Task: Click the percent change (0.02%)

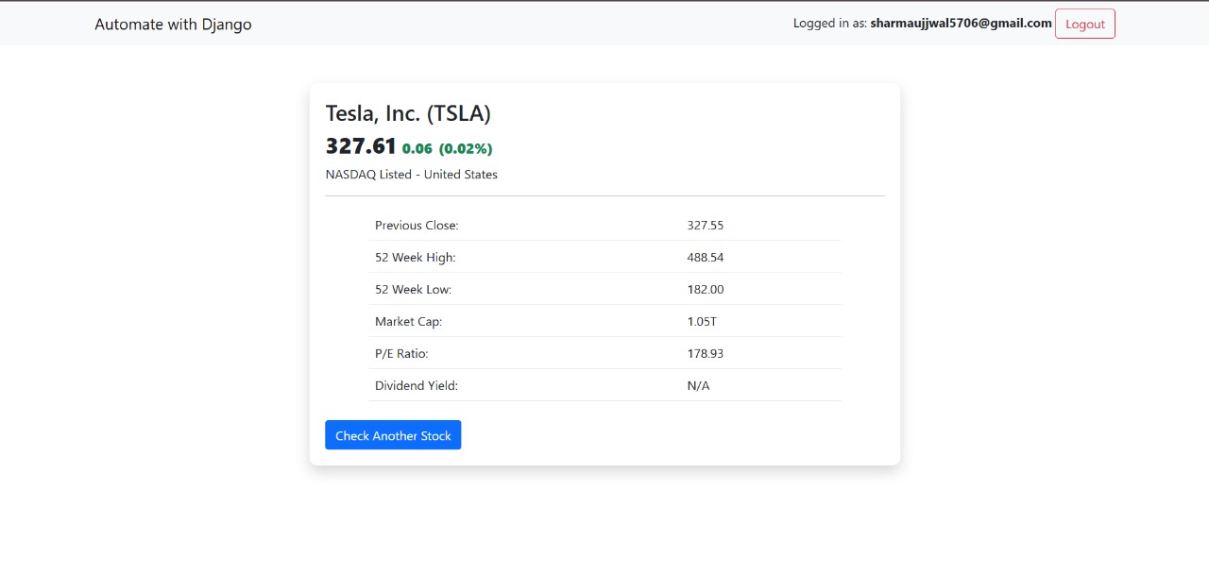Action: (466, 148)
